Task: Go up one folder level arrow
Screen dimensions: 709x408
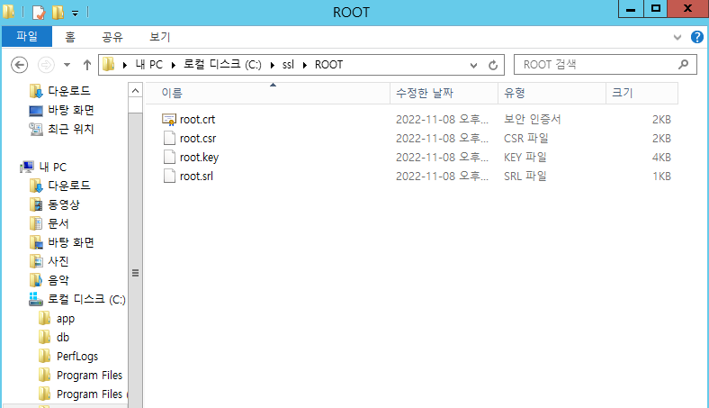Action: (86, 65)
